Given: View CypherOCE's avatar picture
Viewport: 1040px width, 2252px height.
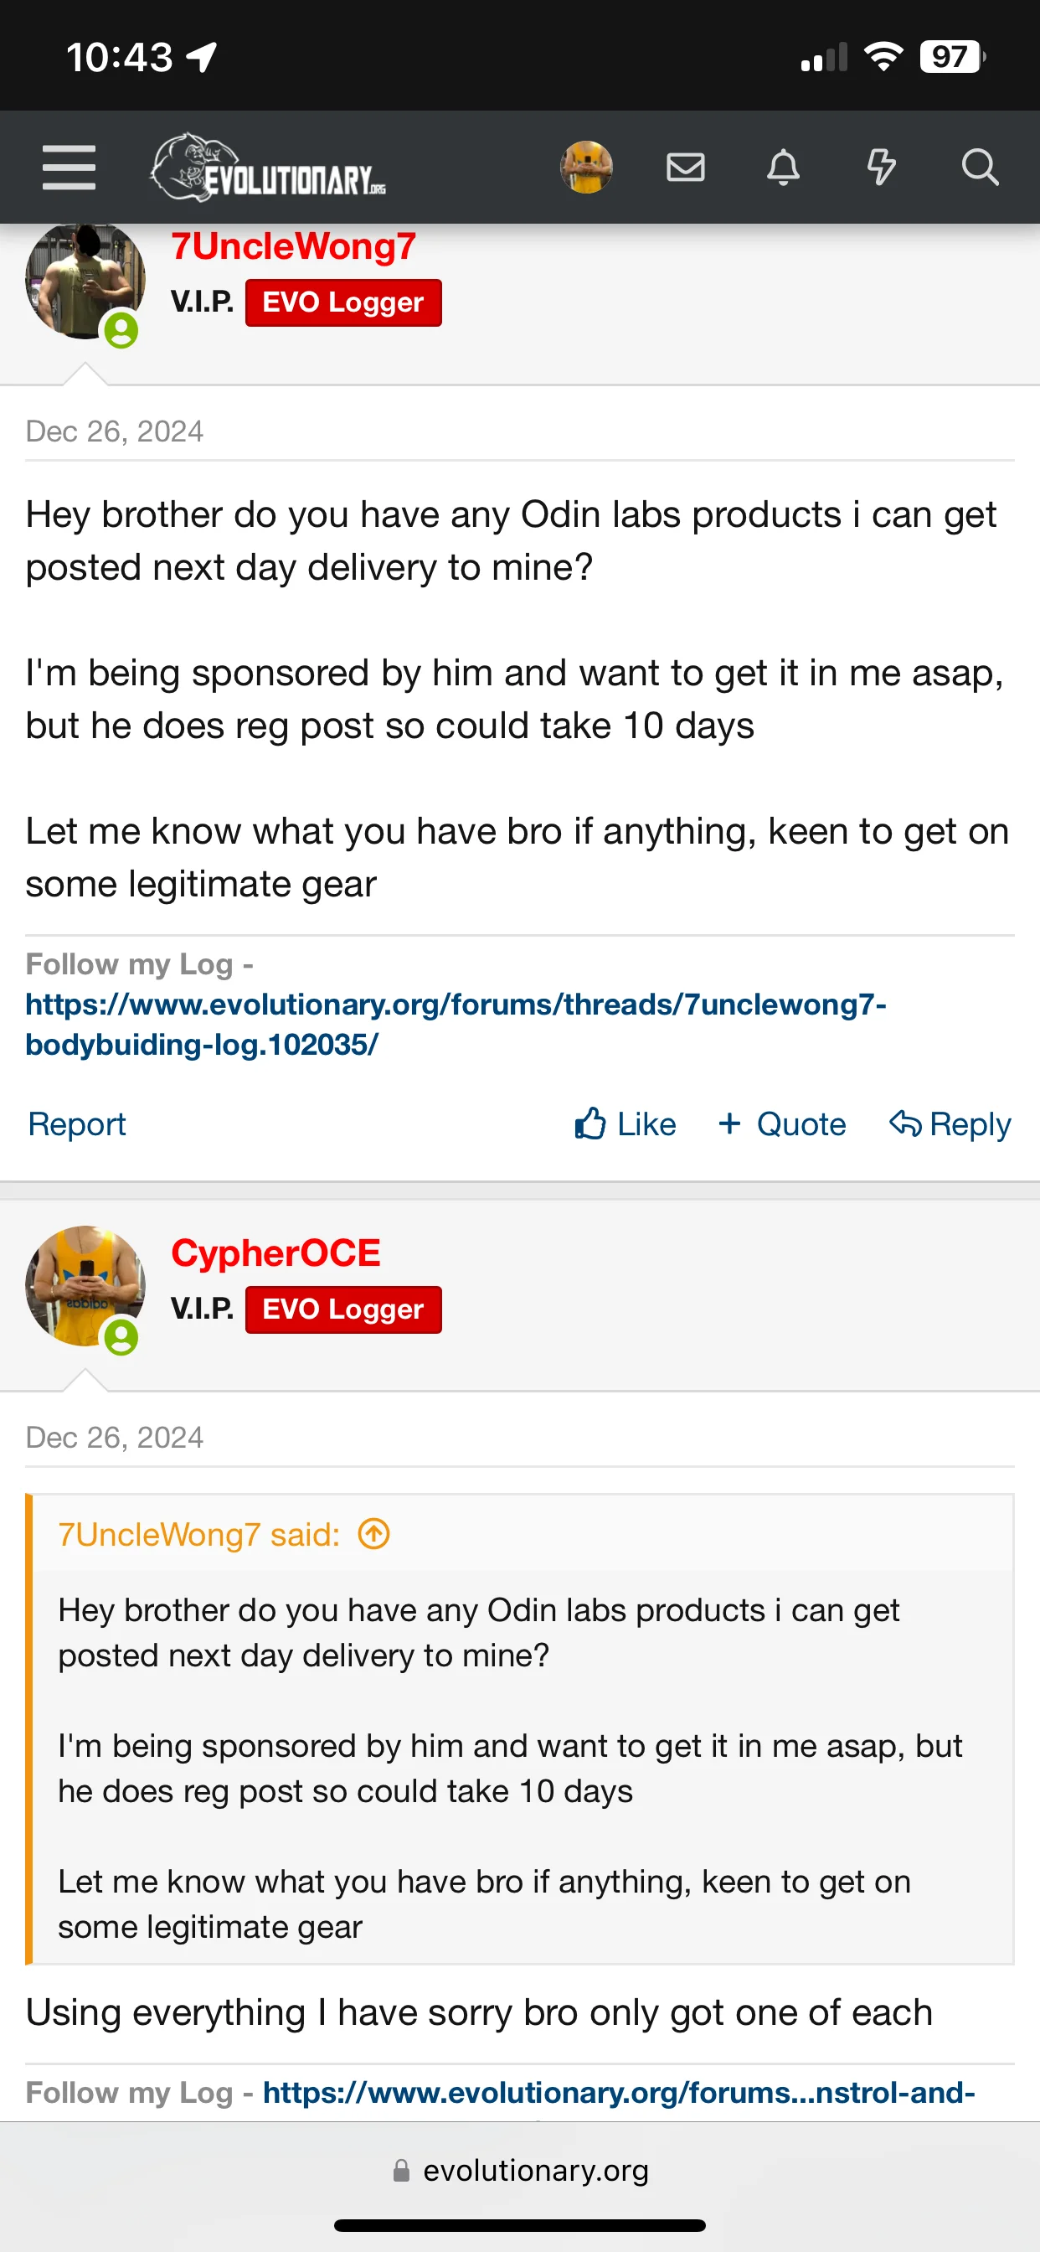Looking at the screenshot, I should pyautogui.click(x=85, y=1285).
